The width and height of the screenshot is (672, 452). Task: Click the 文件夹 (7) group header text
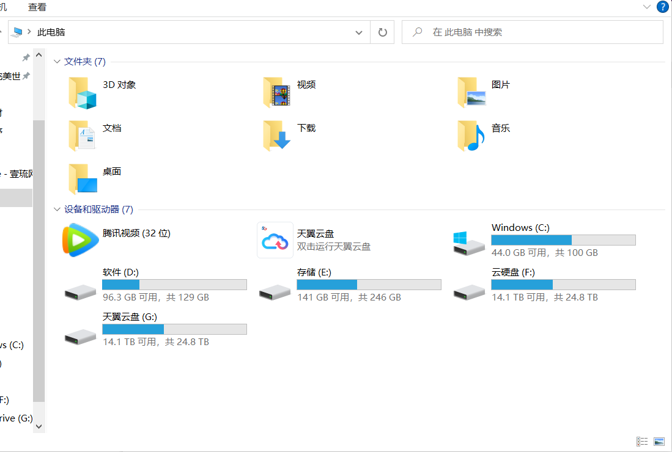[x=85, y=62]
